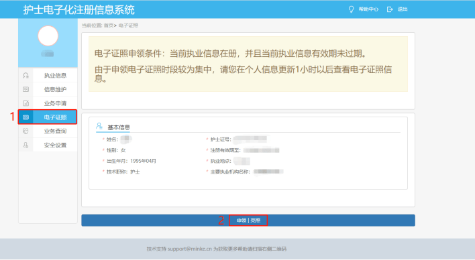Click the user avatar picture
The height and width of the screenshot is (260, 475).
coord(48,36)
